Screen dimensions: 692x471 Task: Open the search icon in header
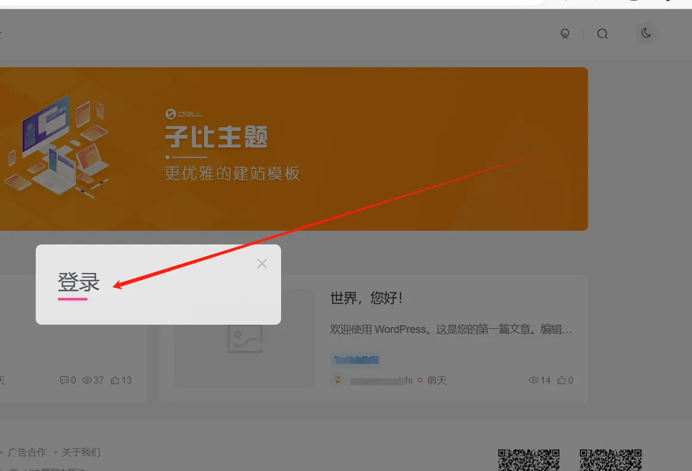(603, 34)
